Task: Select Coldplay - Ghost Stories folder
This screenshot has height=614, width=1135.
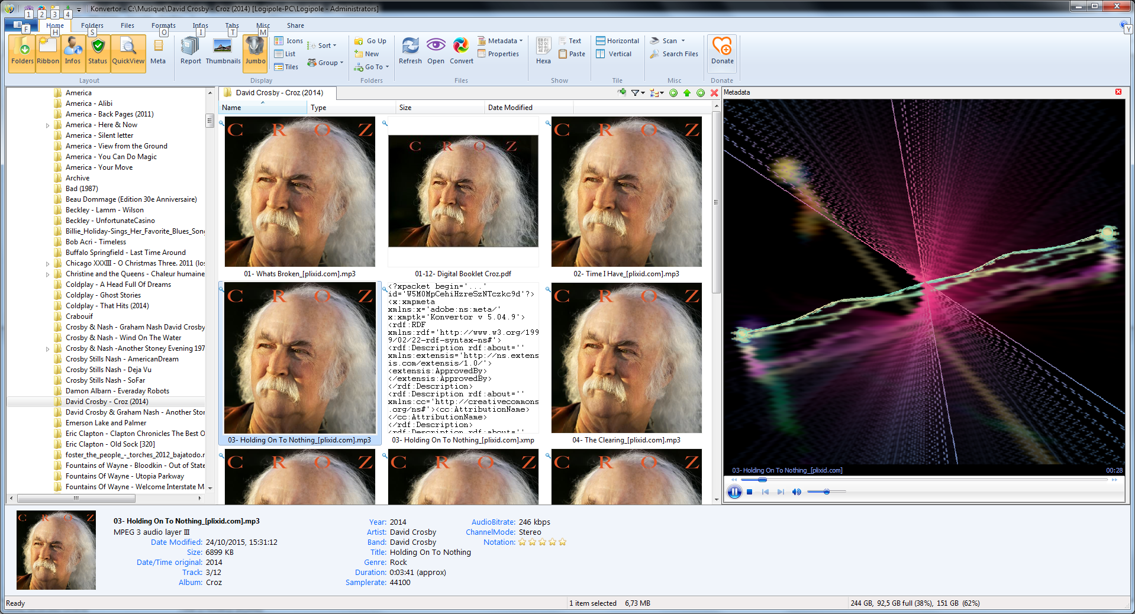Action: pyautogui.click(x=103, y=295)
